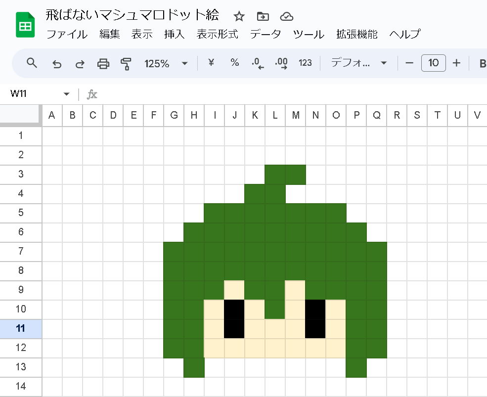Screen dimensions: 487x397
Task: Select row 1 header
Action: tap(21, 136)
